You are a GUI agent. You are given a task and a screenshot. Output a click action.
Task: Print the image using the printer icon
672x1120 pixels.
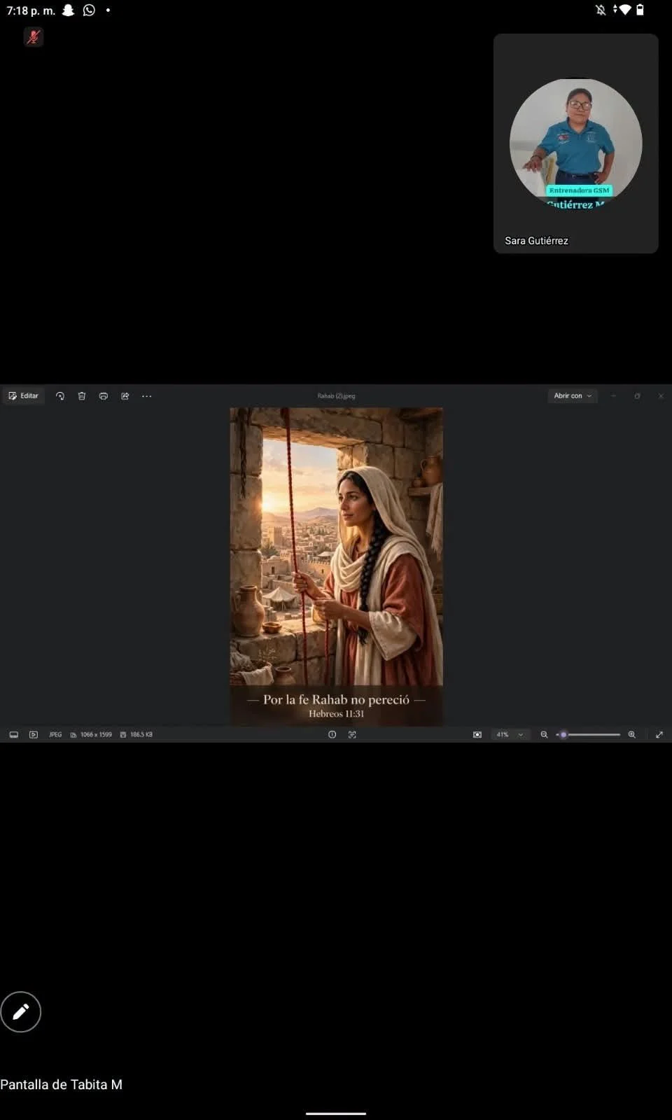104,396
